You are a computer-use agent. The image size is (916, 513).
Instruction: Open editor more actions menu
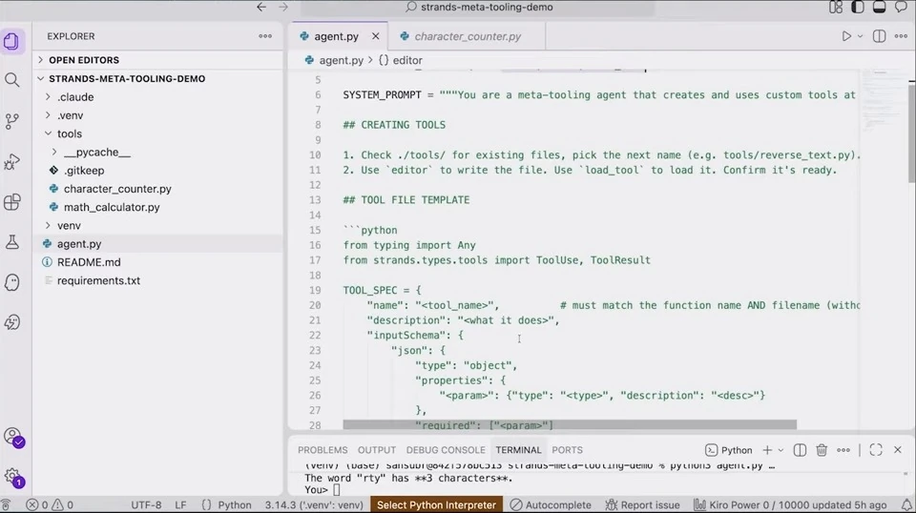pyautogui.click(x=901, y=36)
